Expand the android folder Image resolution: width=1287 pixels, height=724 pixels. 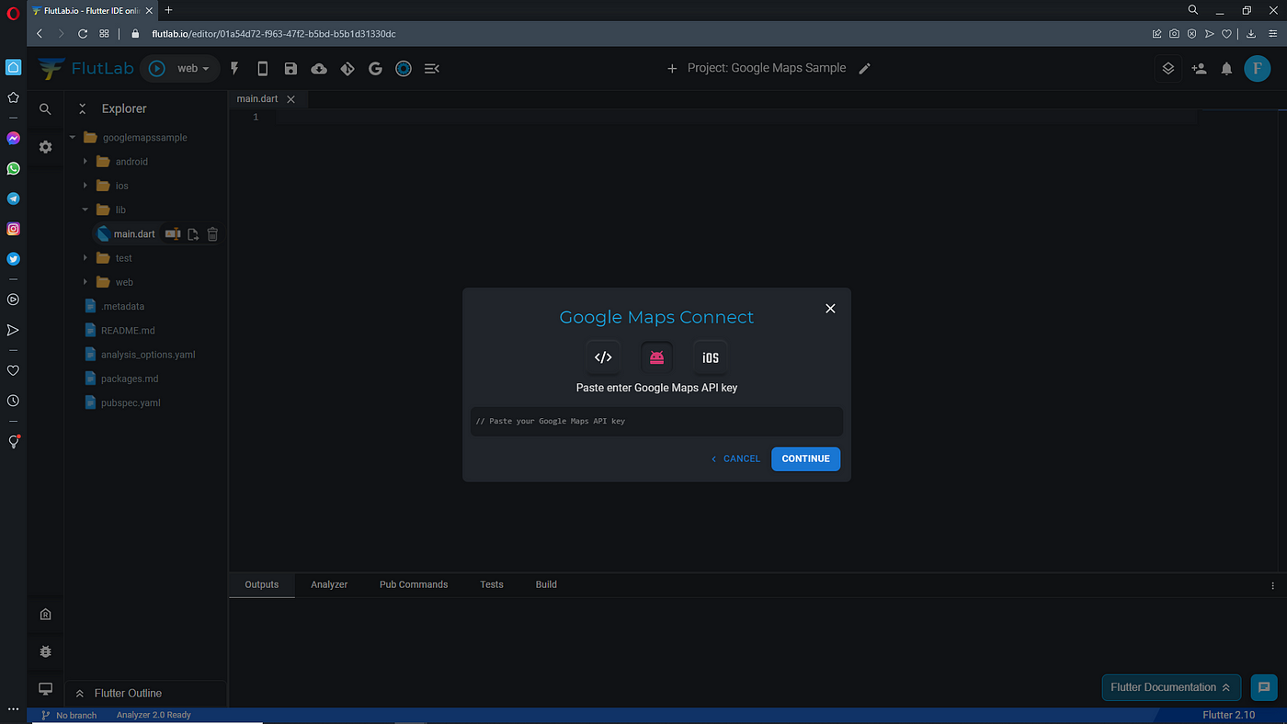coord(85,162)
